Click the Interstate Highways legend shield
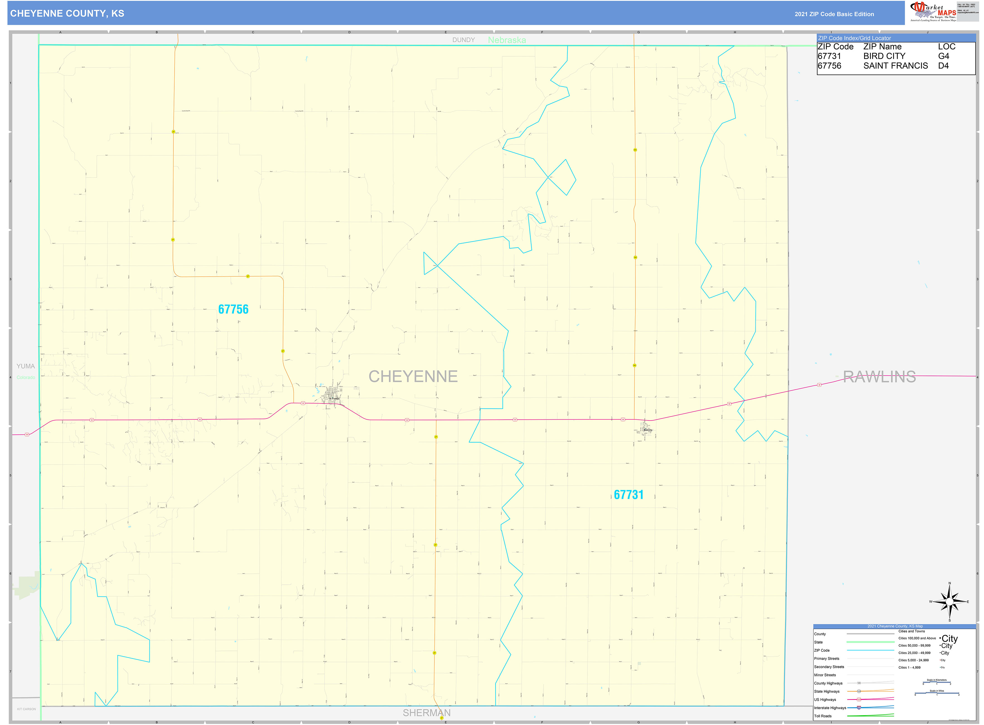The height and width of the screenshot is (725, 984). click(x=859, y=708)
